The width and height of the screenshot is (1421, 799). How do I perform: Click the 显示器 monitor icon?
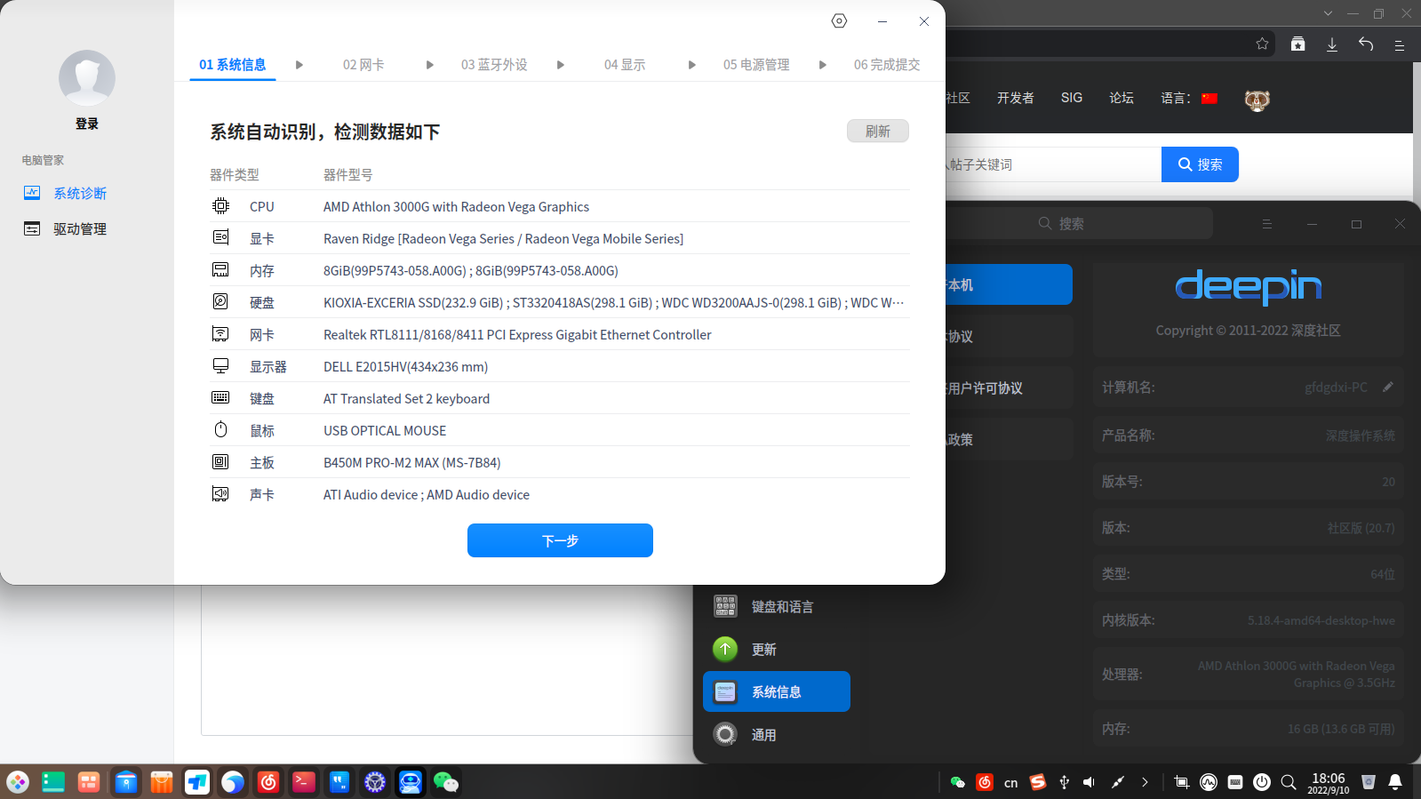point(220,366)
